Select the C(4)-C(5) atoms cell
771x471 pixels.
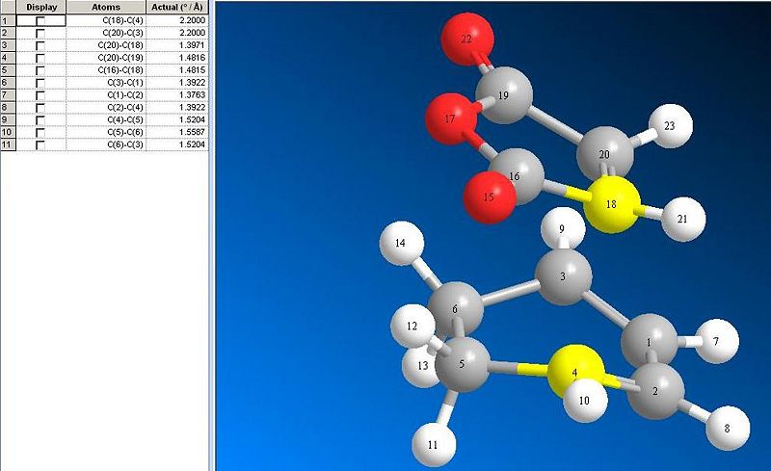106,119
